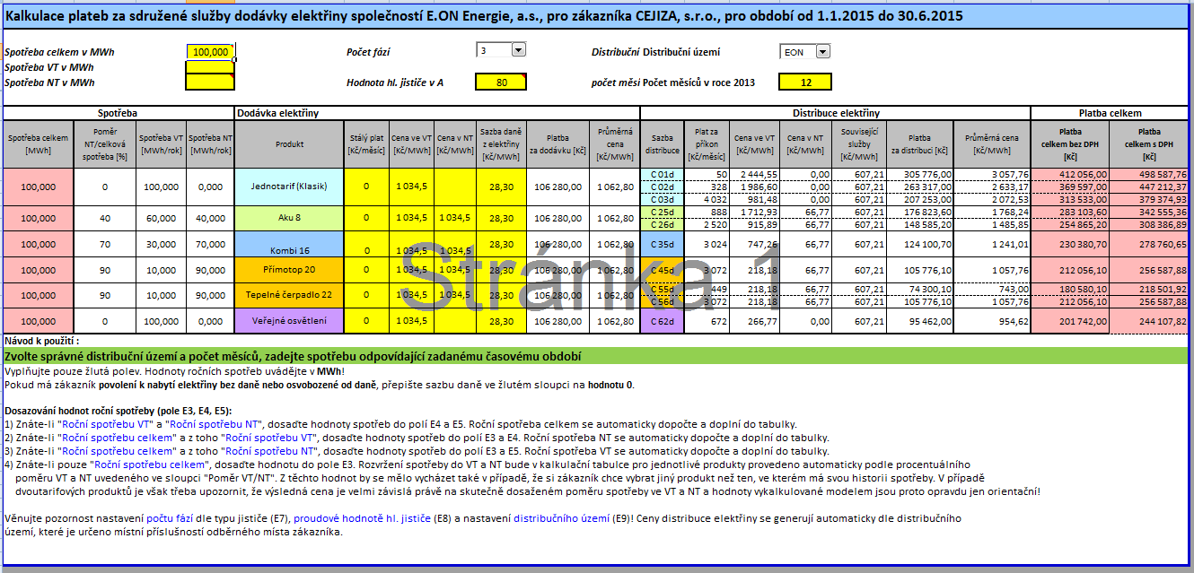1194x573 pixels.
Task: Select the average price cell 1 241,01
Action: pos(991,244)
